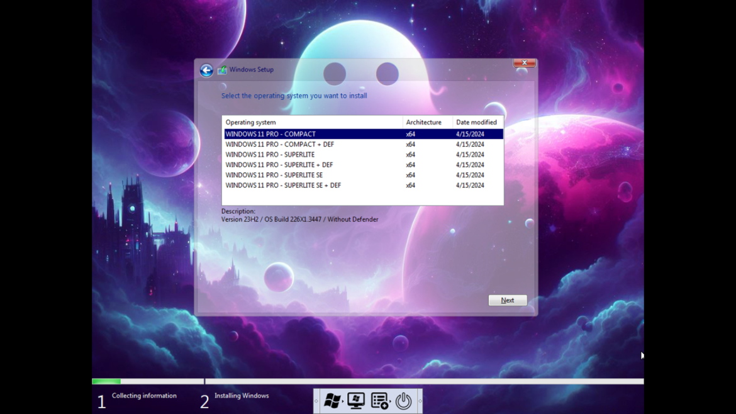
Task: Click the Date modified column header
Action: point(476,122)
